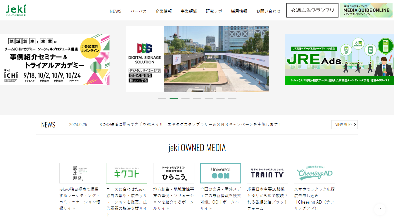This screenshot has width=394, height=224.
Task: Open the 恵比寿発、 media logo
Action: pos(80,173)
